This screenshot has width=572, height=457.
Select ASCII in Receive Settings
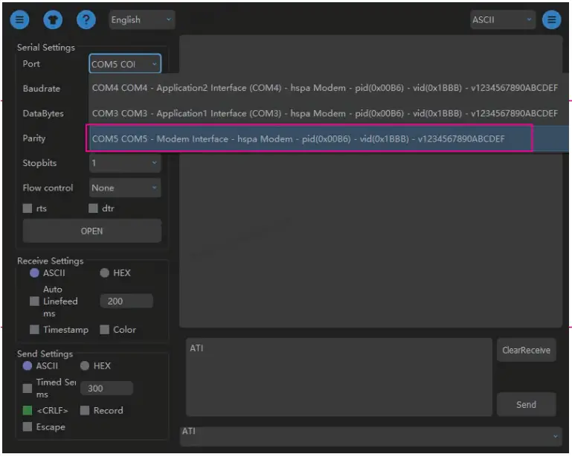click(34, 273)
